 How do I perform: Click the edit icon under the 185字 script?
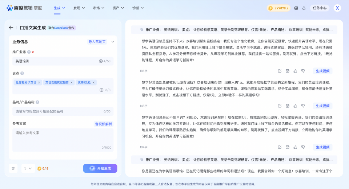pyautogui.click(x=280, y=71)
